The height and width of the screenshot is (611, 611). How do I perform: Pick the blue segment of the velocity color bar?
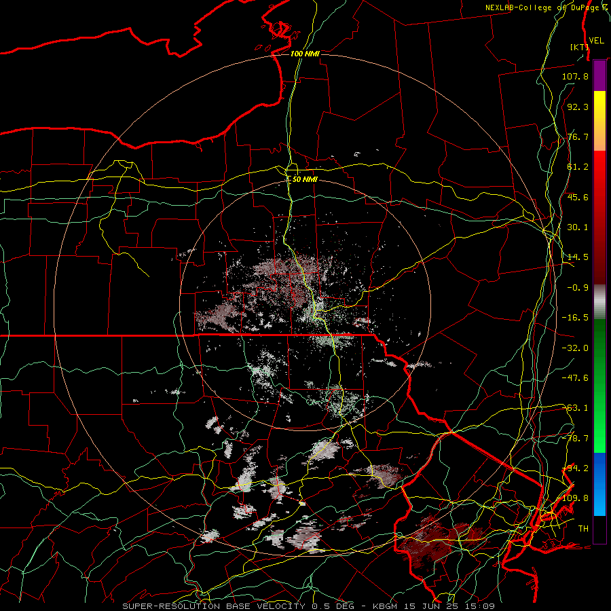599,484
